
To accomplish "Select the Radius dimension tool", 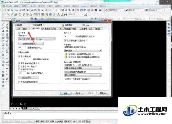I will pyautogui.click(x=20, y=14).
